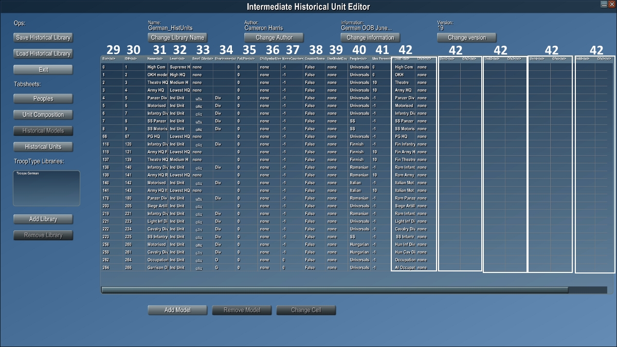Select the "Supreme H" level cell

tap(179, 67)
